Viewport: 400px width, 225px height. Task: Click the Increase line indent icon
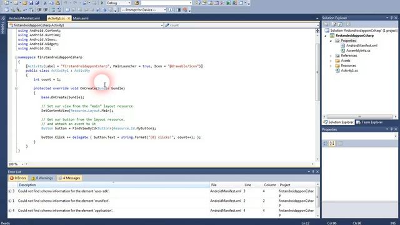46,10
